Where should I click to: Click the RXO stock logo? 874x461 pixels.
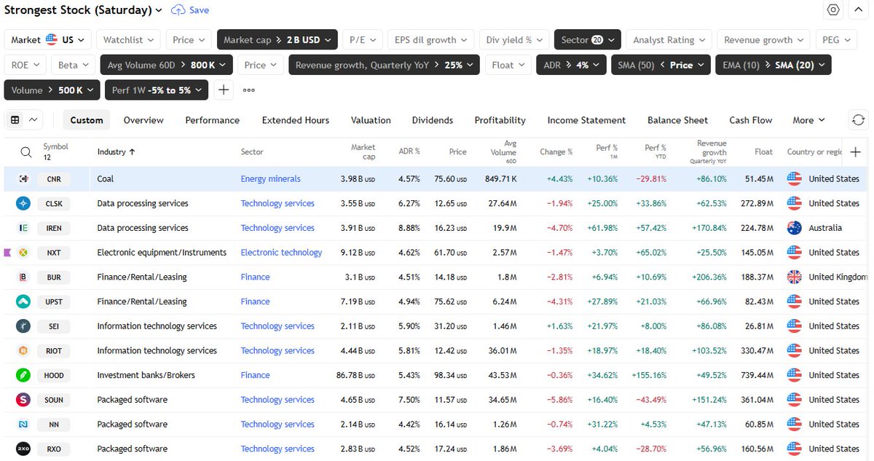24,449
